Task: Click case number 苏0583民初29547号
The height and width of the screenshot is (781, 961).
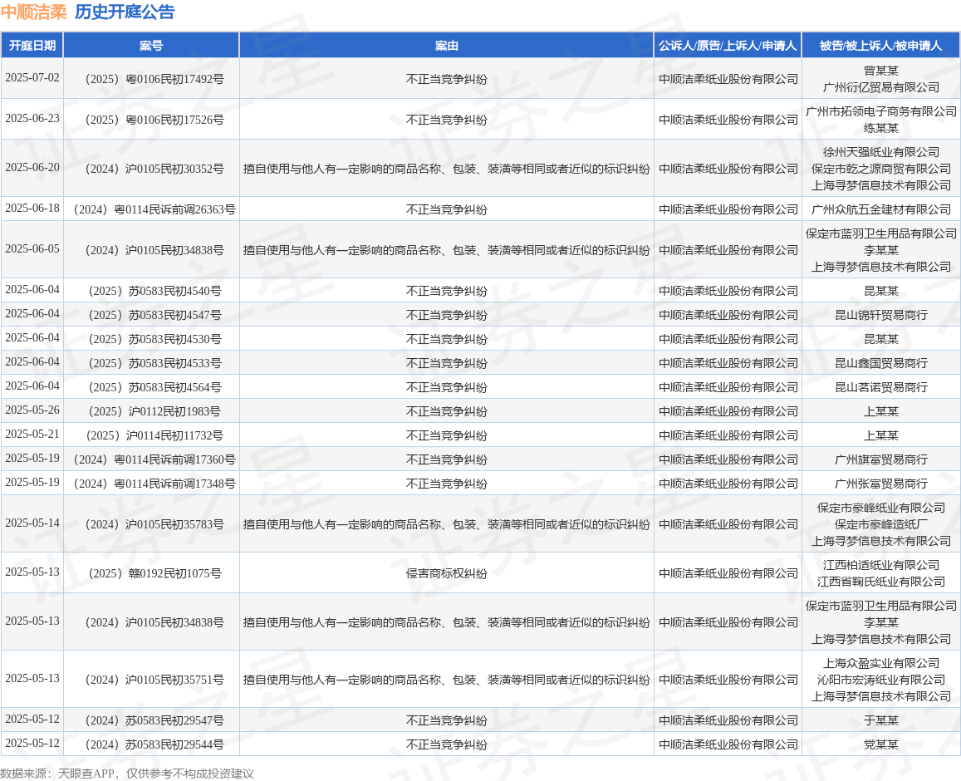Action: pyautogui.click(x=154, y=720)
